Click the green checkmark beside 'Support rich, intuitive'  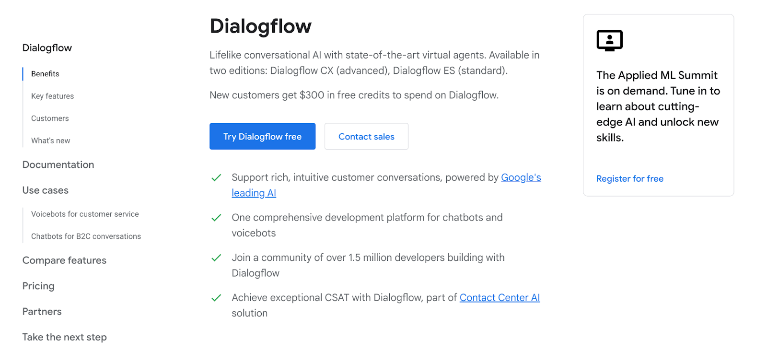coord(216,178)
